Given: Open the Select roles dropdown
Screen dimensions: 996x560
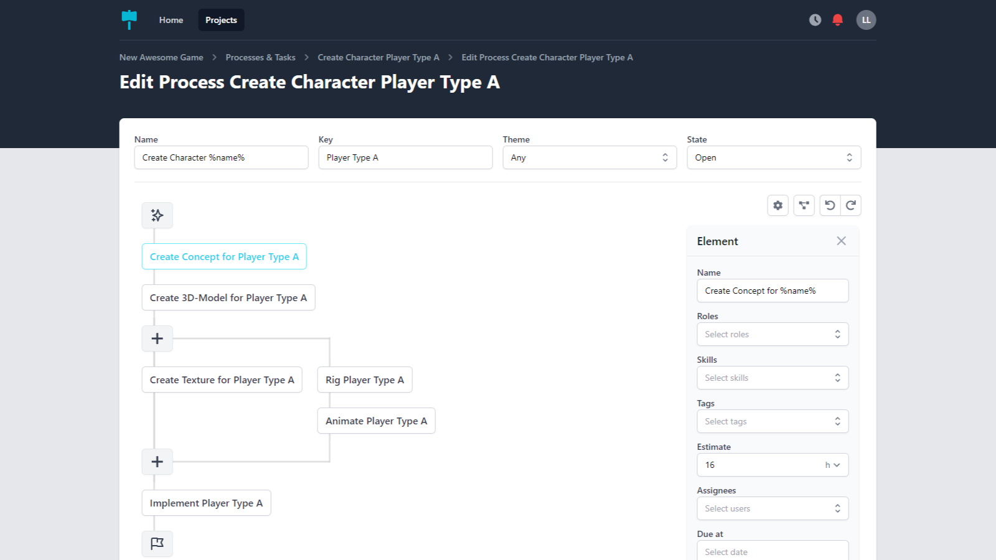Looking at the screenshot, I should 773,334.
